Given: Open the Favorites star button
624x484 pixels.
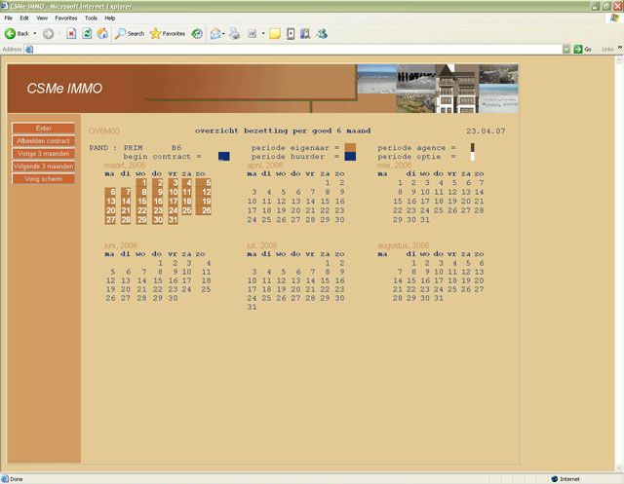Looking at the screenshot, I should click(x=168, y=33).
